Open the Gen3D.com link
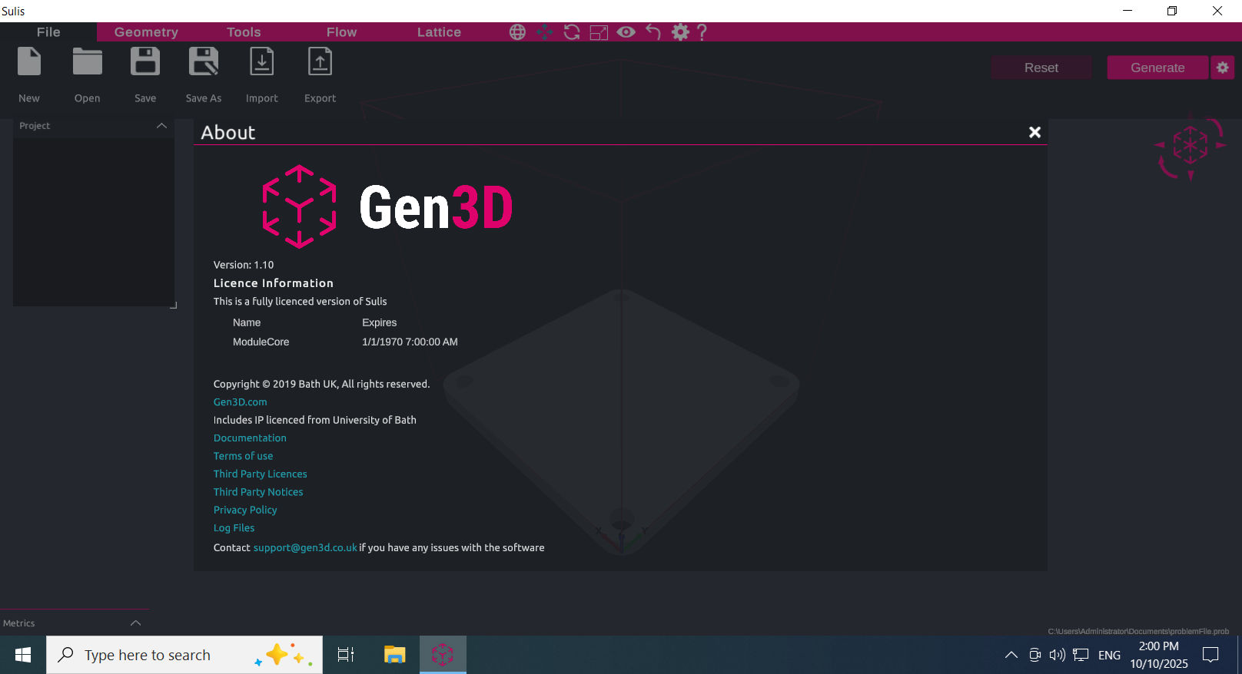Screen dimensions: 1242x674 click(x=241, y=402)
